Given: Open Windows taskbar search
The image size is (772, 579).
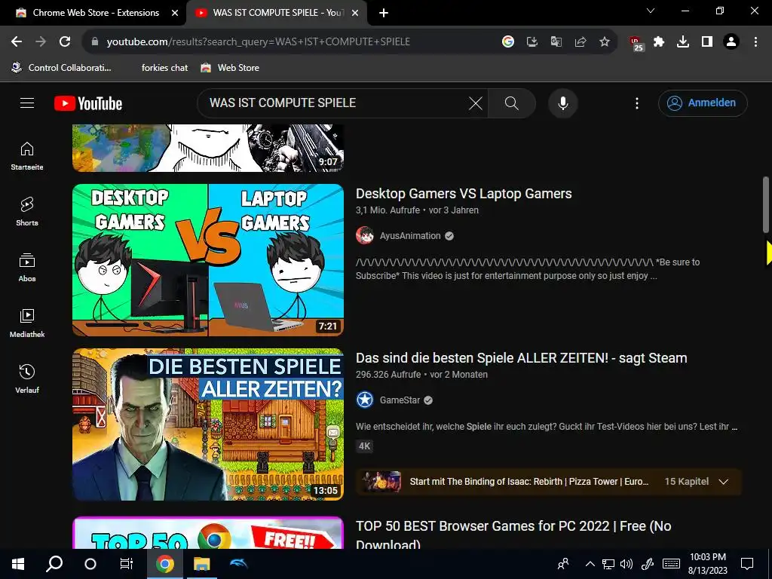Looking at the screenshot, I should coord(54,564).
